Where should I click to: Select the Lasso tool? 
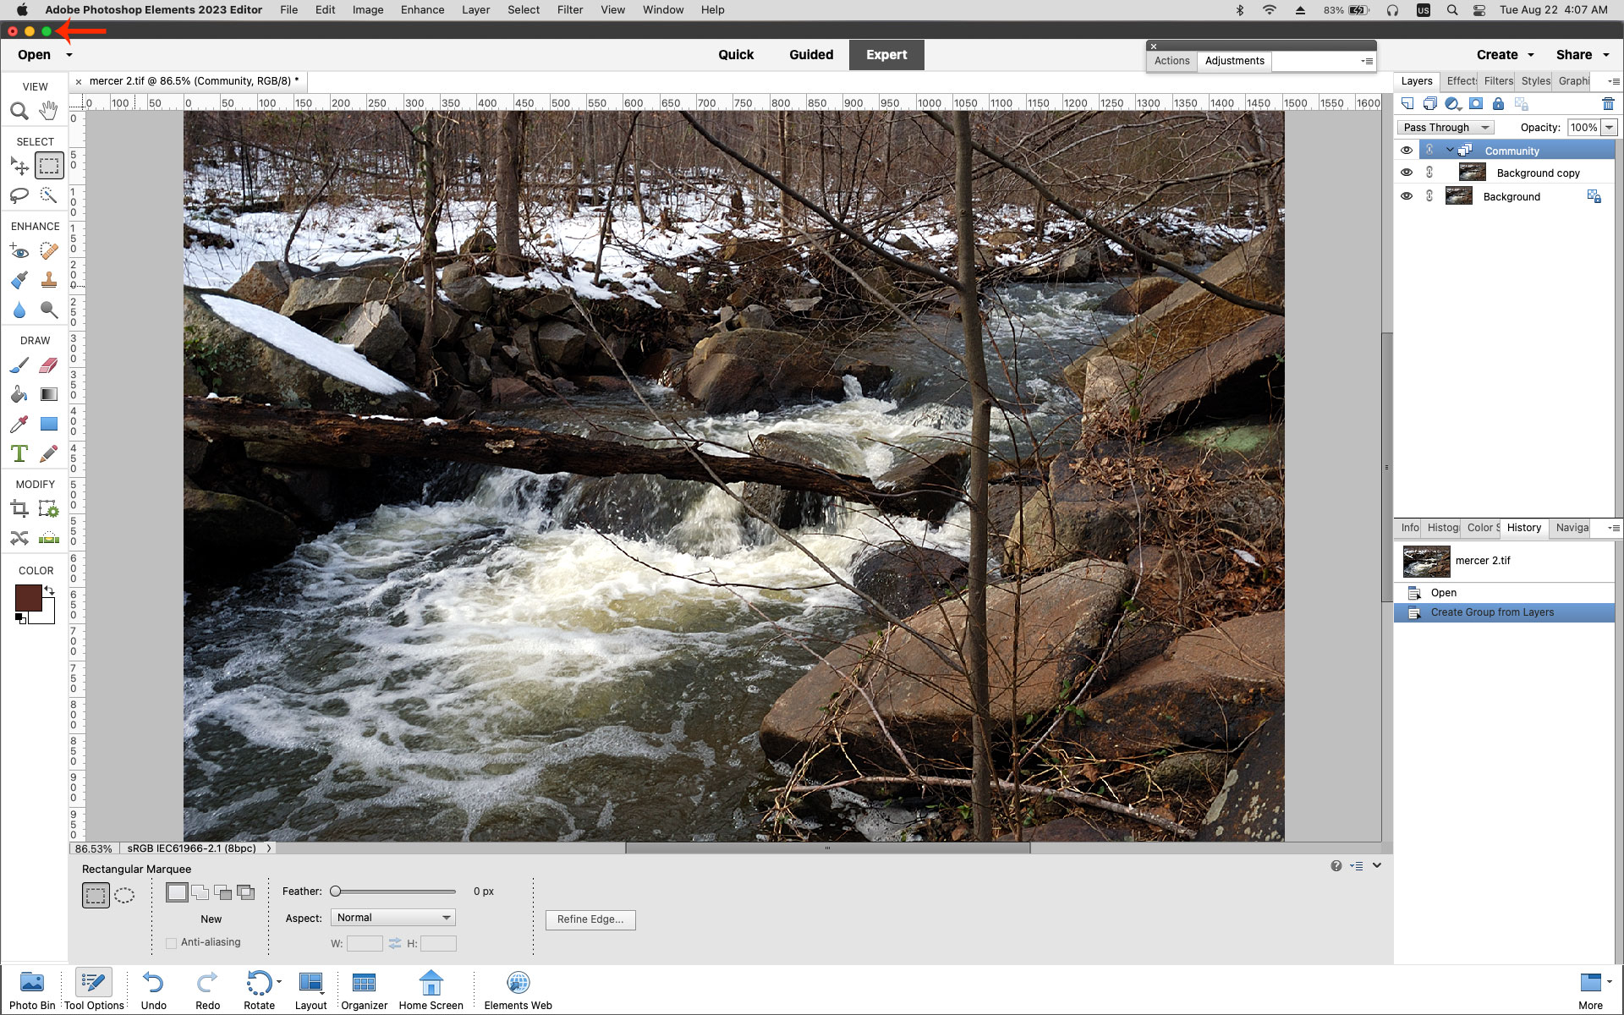tap(19, 195)
